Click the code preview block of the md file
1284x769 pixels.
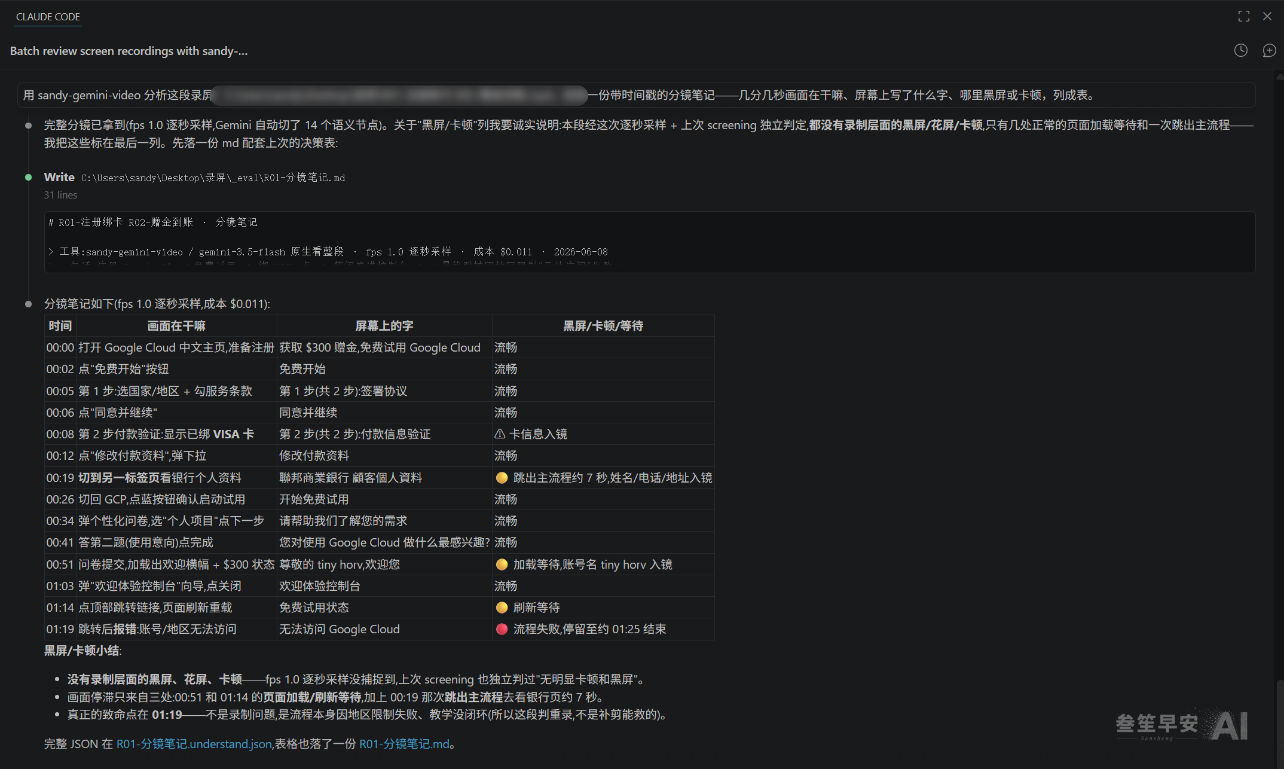(650, 242)
